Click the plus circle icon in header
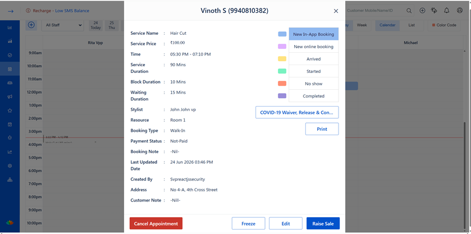Image resolution: width=471 pixels, height=234 pixels. [422, 11]
